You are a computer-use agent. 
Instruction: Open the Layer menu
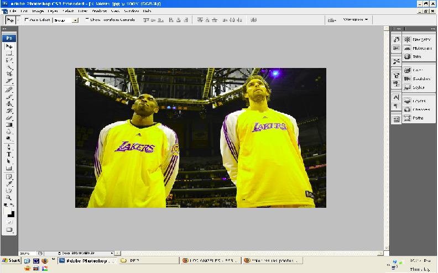click(x=53, y=11)
